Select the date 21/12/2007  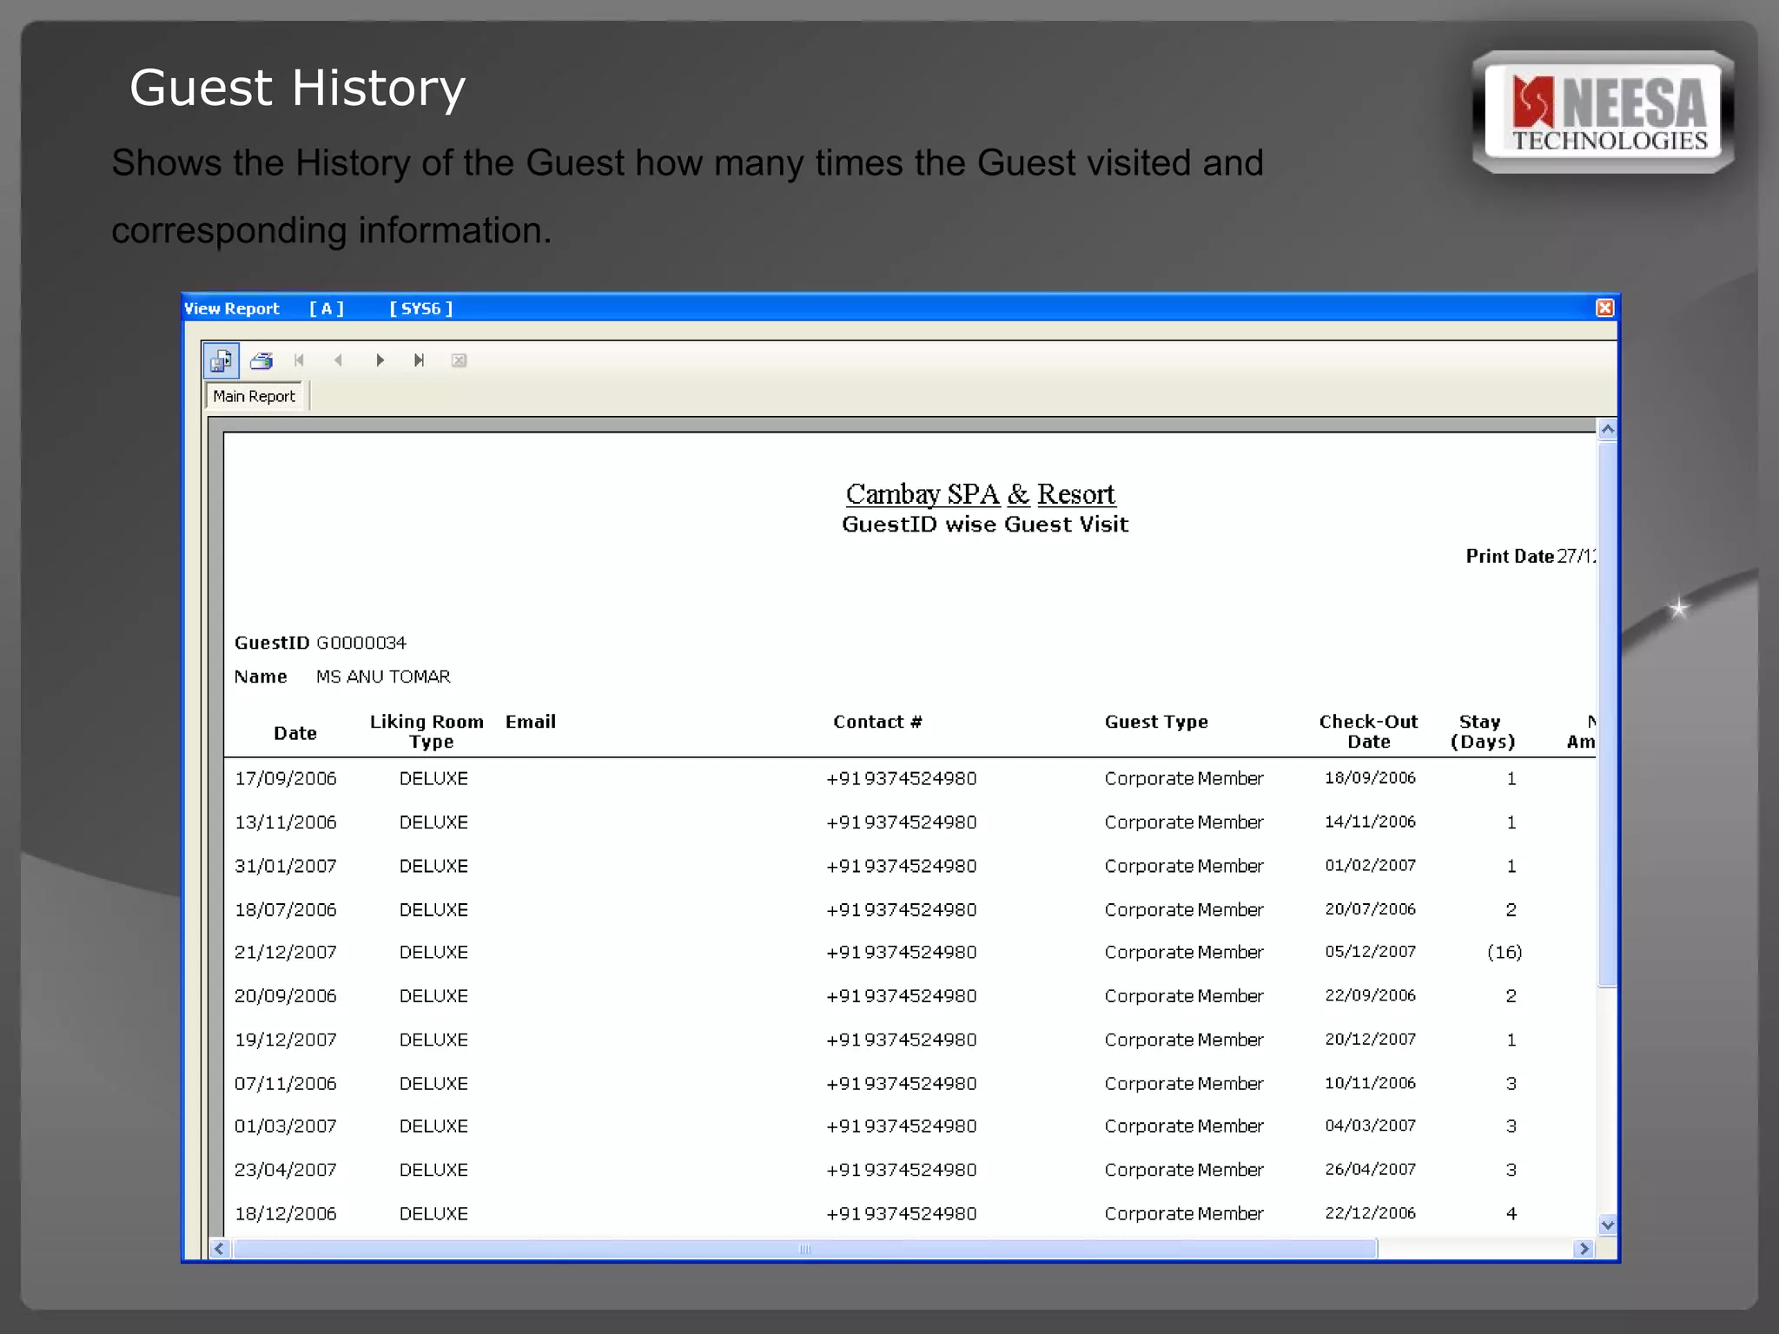[286, 952]
